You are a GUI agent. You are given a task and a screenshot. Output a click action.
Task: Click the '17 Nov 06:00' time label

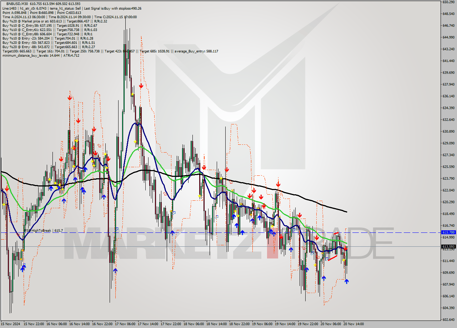tap(125, 324)
